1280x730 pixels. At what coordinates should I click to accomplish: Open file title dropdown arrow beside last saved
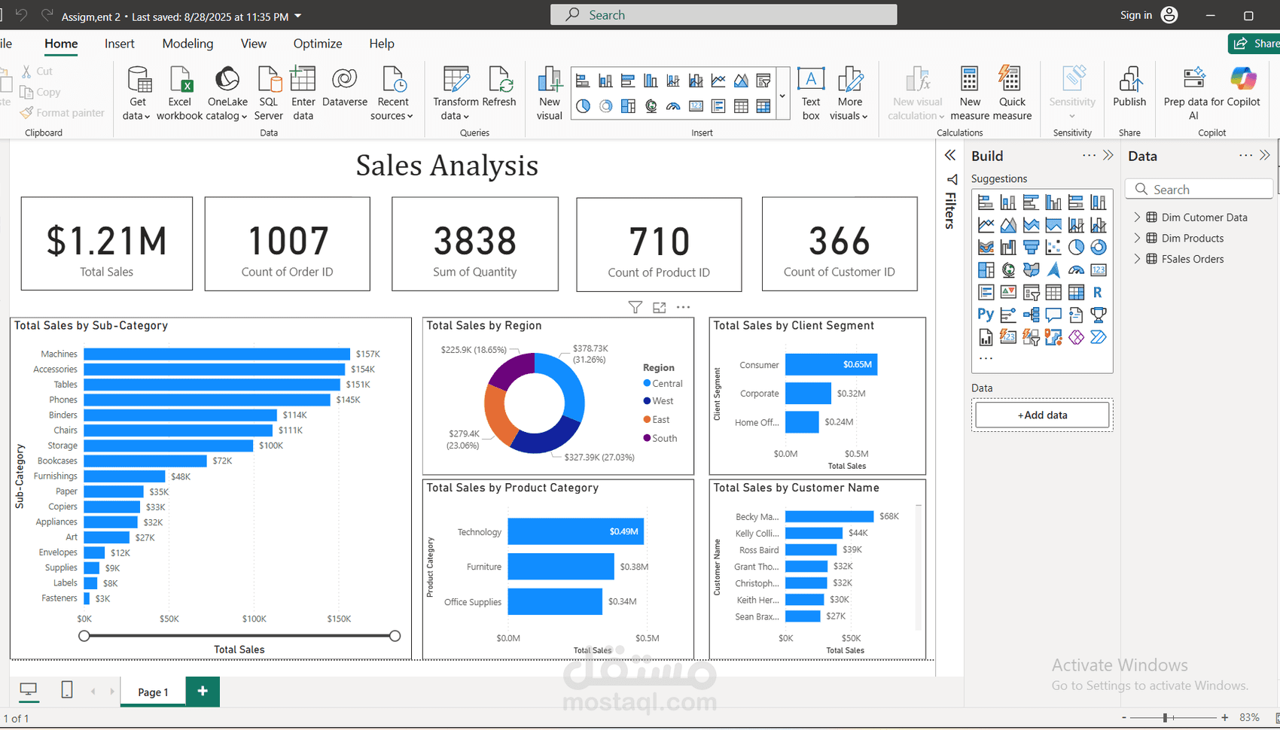coord(298,16)
